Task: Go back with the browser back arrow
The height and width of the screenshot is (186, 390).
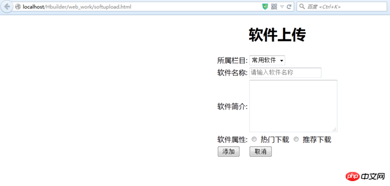Action: 7,6
